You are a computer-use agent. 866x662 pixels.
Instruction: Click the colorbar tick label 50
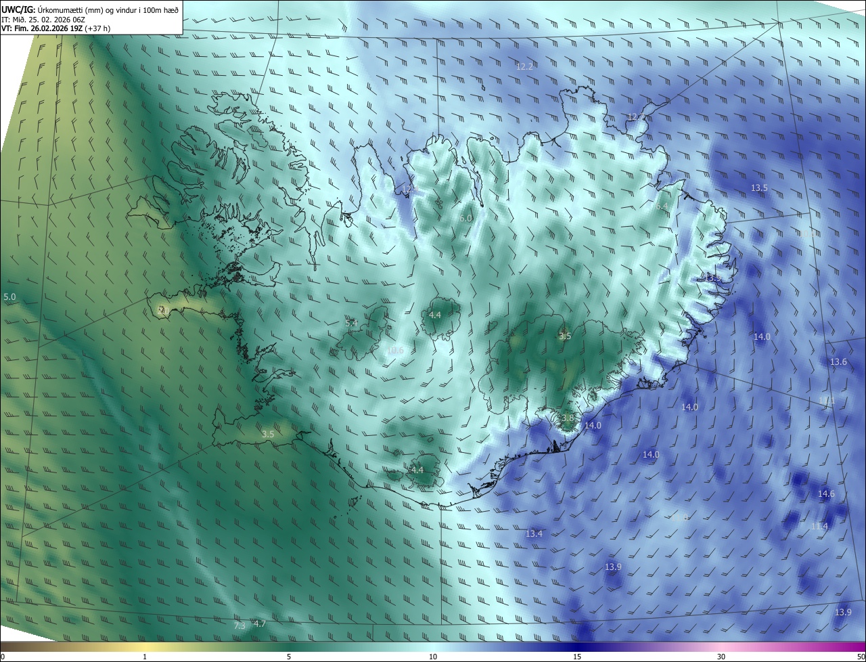click(x=861, y=657)
